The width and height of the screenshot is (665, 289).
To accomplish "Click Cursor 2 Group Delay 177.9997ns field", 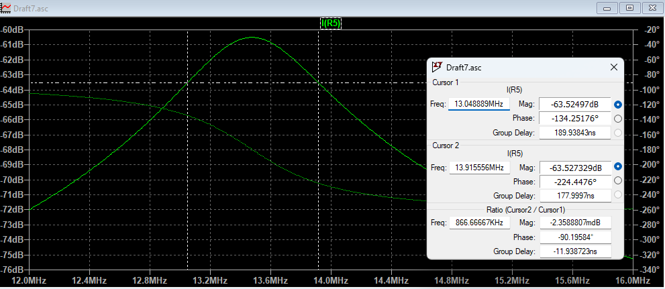I will click(575, 195).
